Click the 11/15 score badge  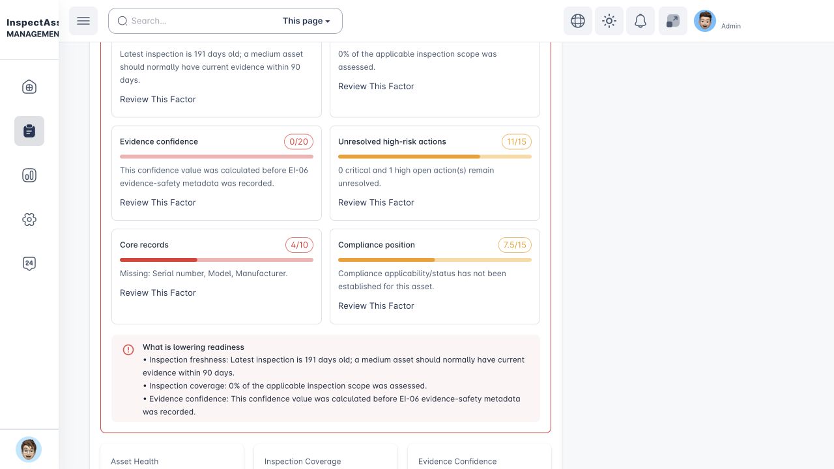[x=517, y=141]
